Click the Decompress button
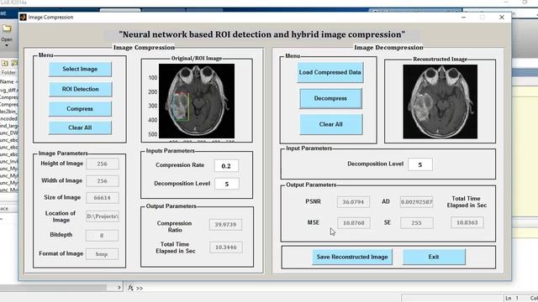538x302 pixels. 330,98
